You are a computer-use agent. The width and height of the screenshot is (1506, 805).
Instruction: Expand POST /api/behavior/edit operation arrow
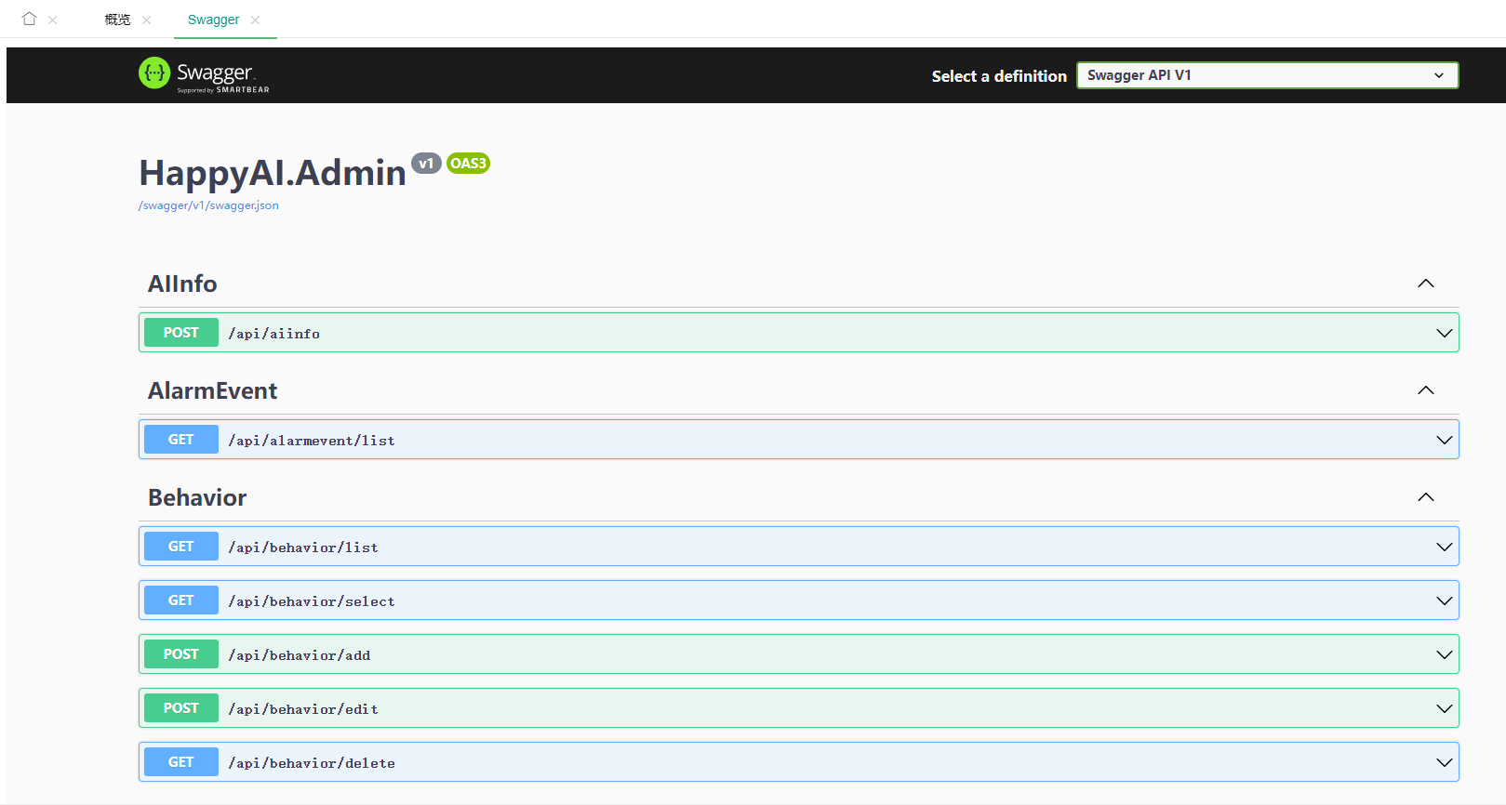tap(1444, 708)
